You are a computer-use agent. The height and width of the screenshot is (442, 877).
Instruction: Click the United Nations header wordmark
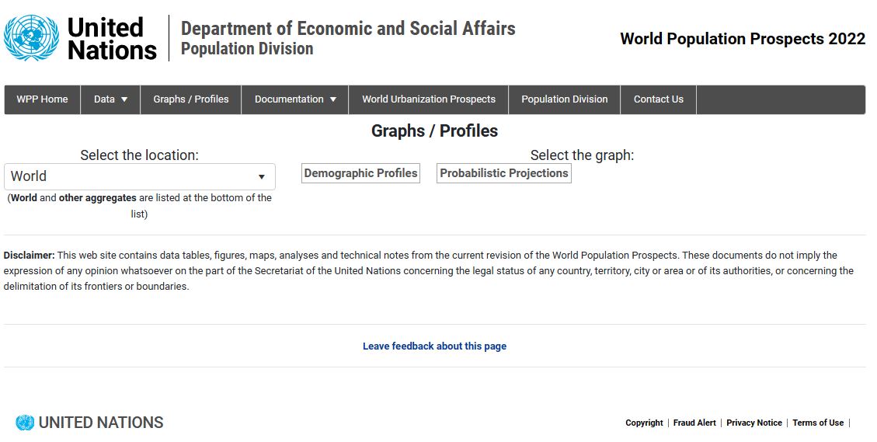click(112, 38)
